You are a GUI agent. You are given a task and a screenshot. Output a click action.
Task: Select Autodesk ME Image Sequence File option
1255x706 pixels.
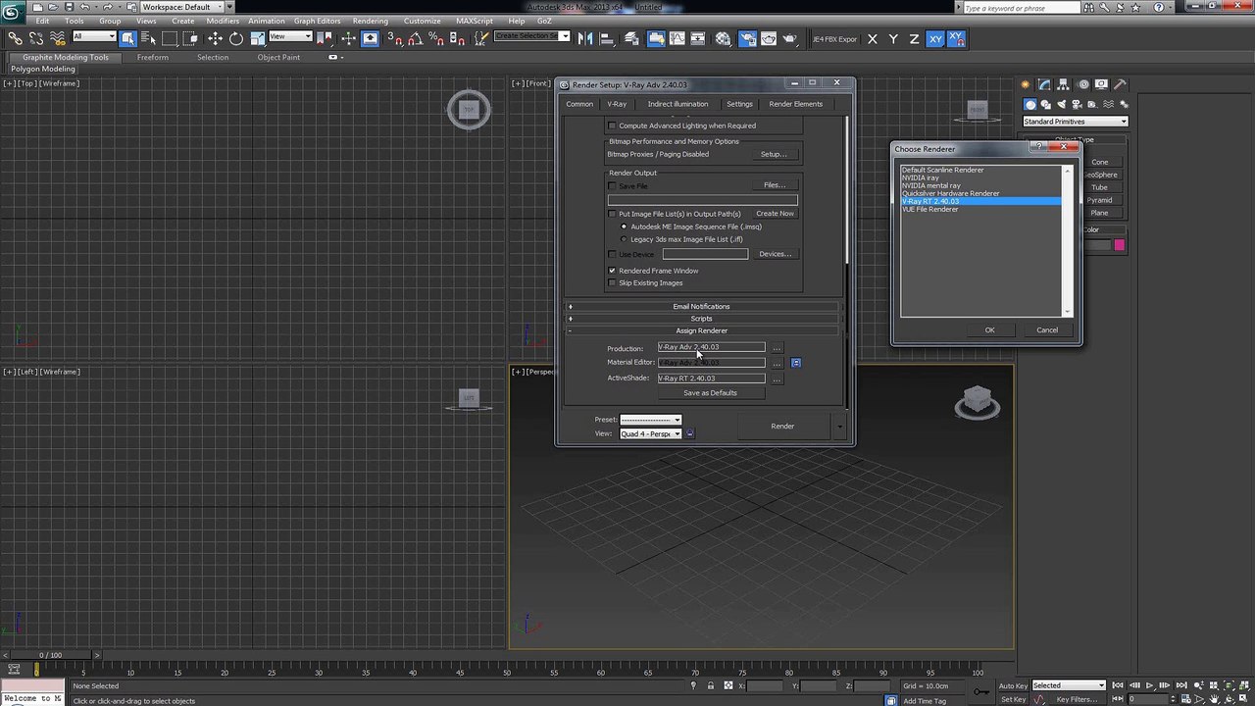click(x=625, y=227)
